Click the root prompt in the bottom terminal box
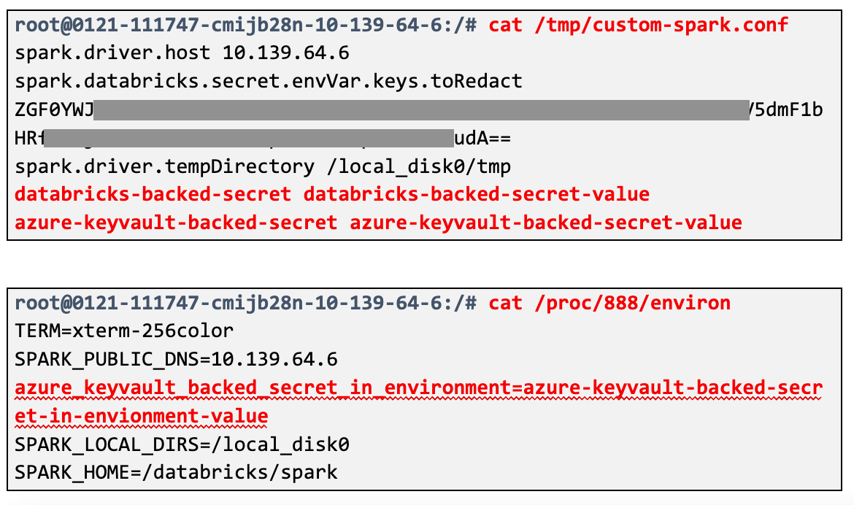854x505 pixels. [246, 303]
